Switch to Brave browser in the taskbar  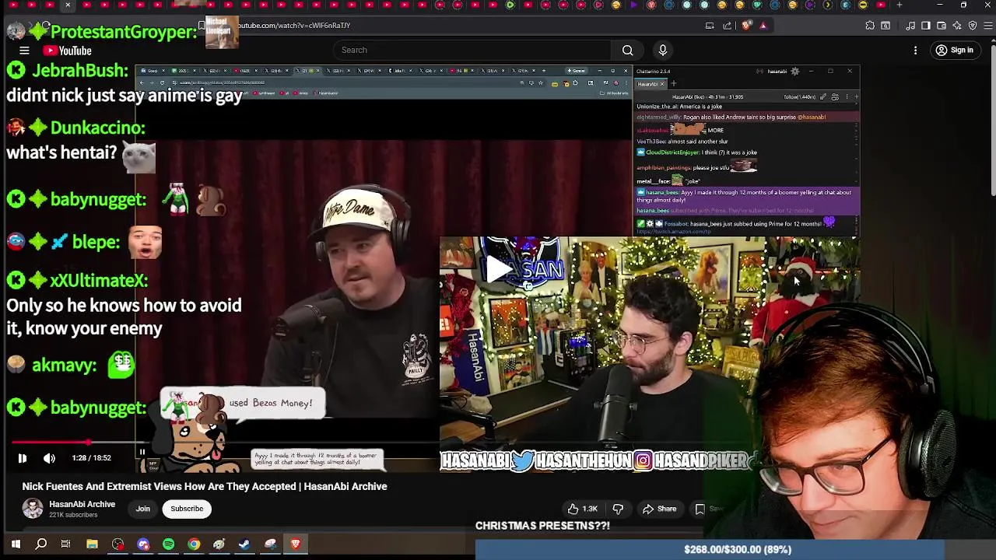click(x=296, y=544)
